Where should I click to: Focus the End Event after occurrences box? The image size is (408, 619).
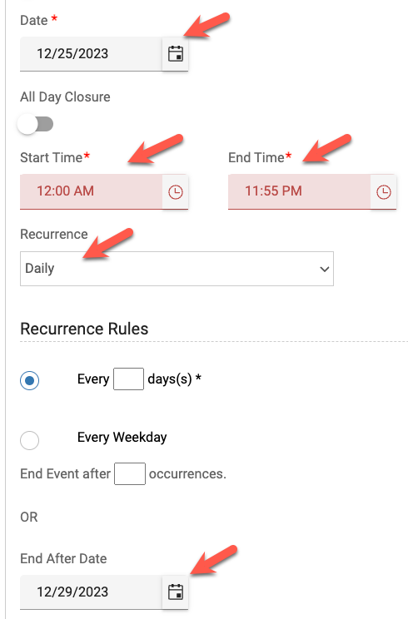pos(130,473)
